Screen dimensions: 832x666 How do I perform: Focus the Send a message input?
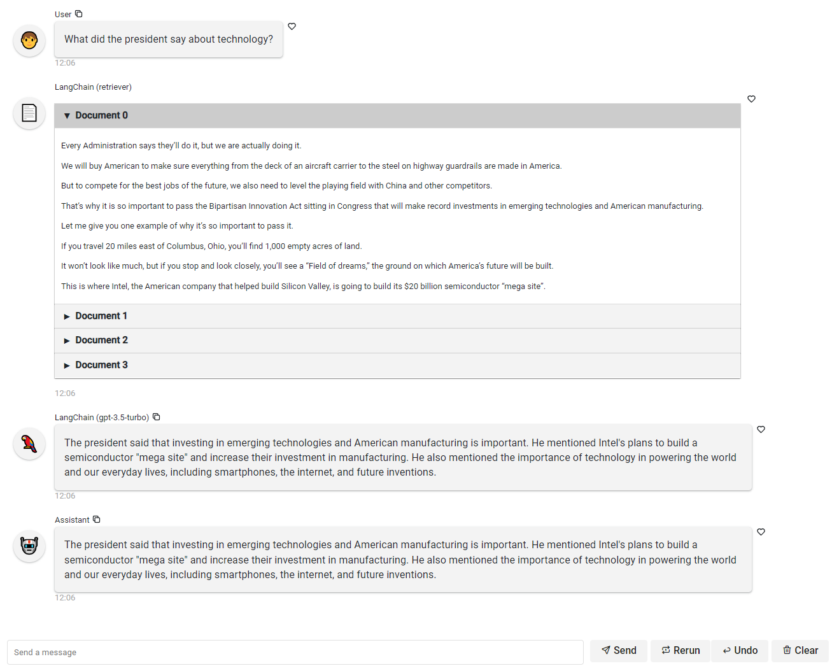point(295,652)
